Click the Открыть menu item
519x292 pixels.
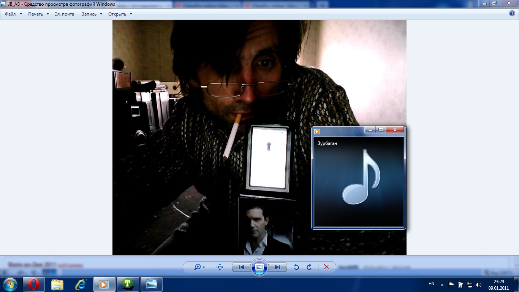coord(120,14)
